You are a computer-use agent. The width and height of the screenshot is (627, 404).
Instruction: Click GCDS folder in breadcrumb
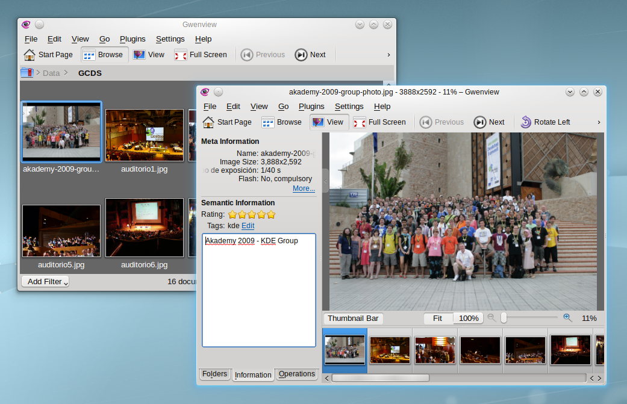click(90, 73)
